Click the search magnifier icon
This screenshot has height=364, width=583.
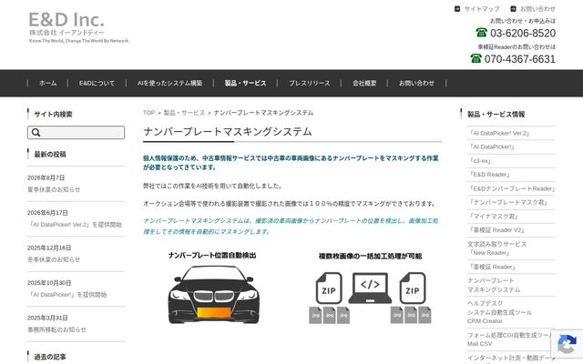tap(36, 132)
